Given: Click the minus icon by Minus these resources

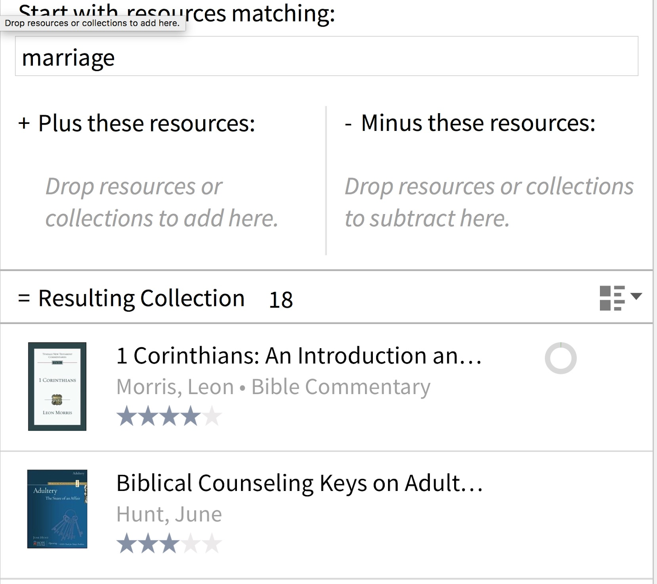Looking at the screenshot, I should (348, 124).
